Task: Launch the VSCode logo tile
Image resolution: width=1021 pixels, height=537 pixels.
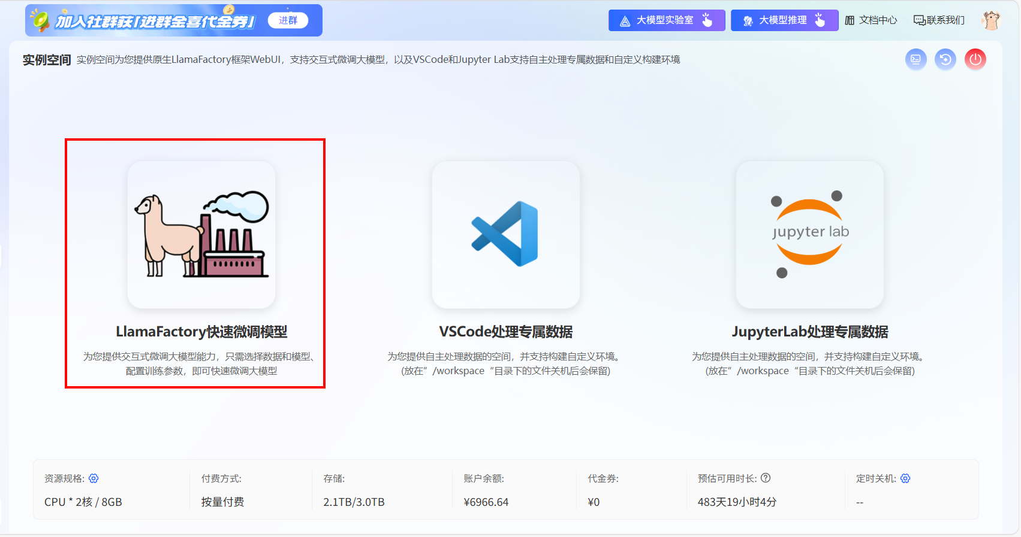Action: pyautogui.click(x=505, y=235)
